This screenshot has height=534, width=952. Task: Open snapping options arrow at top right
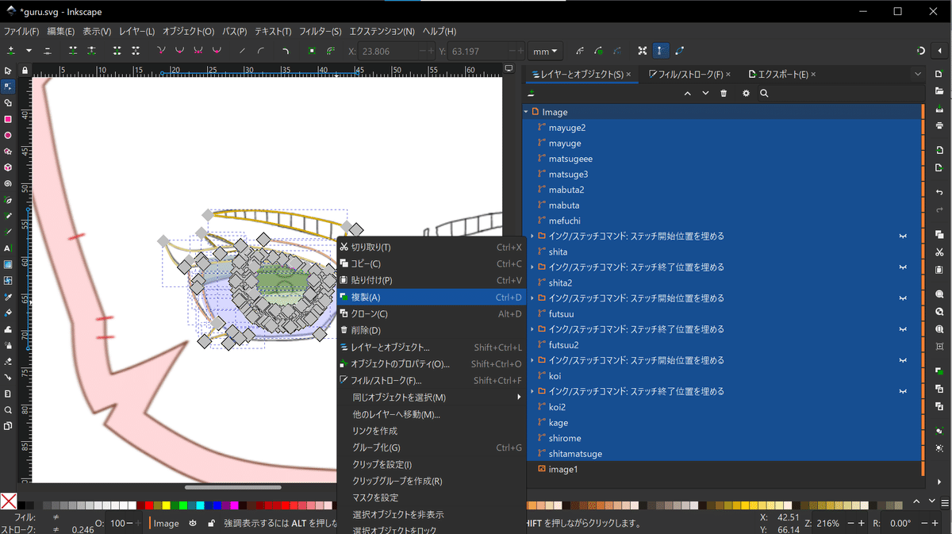click(940, 51)
